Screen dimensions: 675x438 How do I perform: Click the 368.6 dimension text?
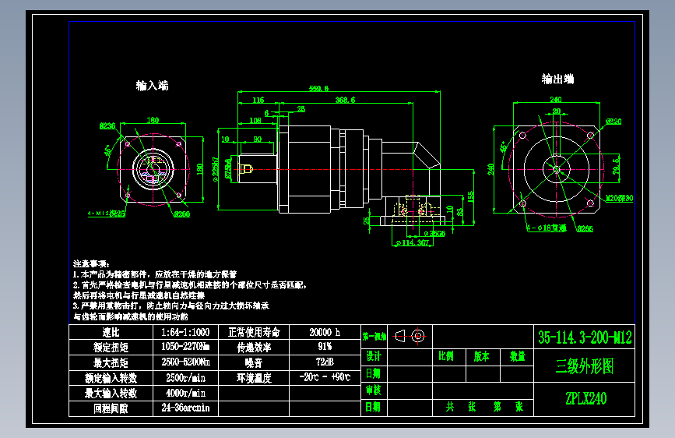pyautogui.click(x=345, y=100)
